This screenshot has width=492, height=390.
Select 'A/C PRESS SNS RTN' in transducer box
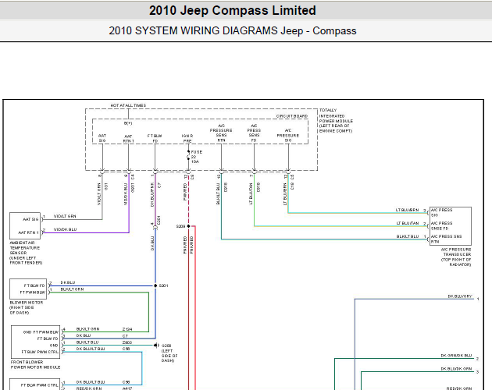coord(446,239)
